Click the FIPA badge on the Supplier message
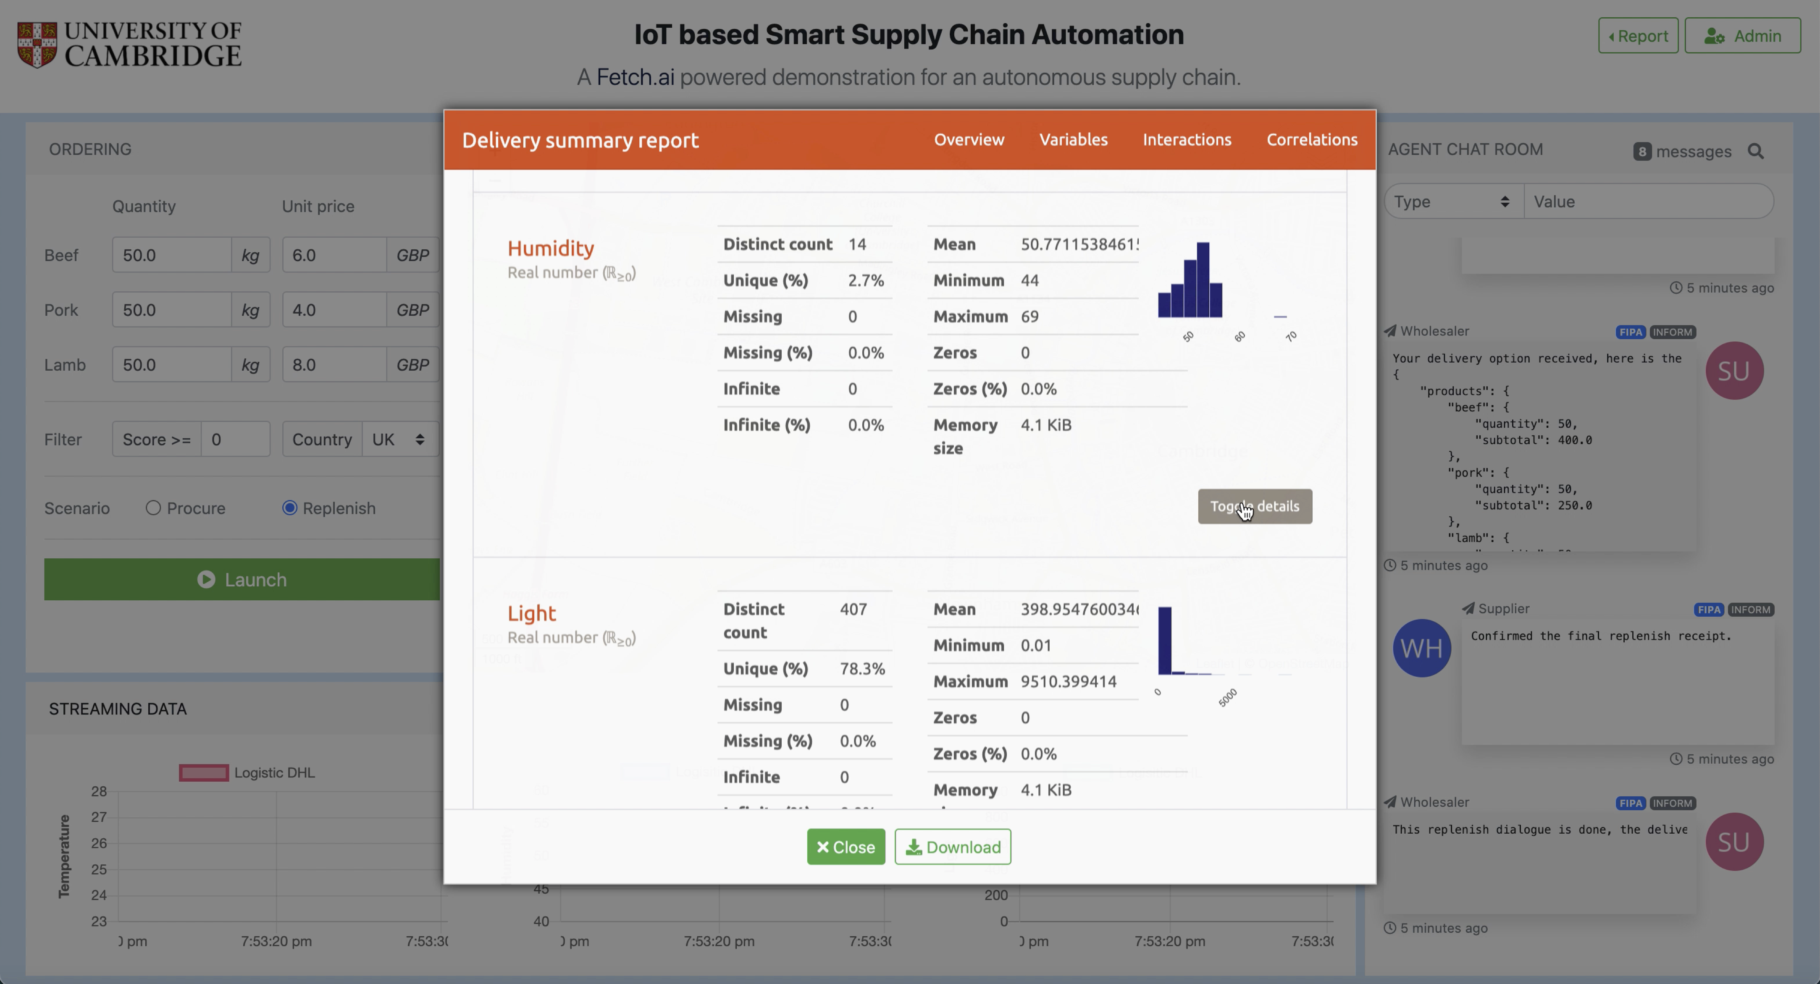The image size is (1820, 984). coord(1708,610)
